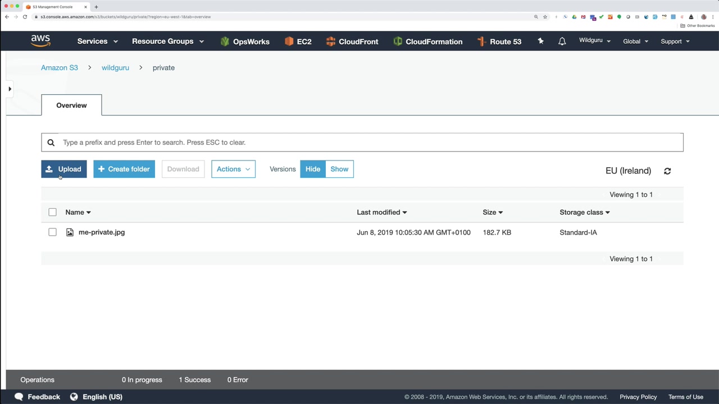Viewport: 719px width, 404px height.
Task: Select all objects checkbox in header
Action: coord(52,212)
